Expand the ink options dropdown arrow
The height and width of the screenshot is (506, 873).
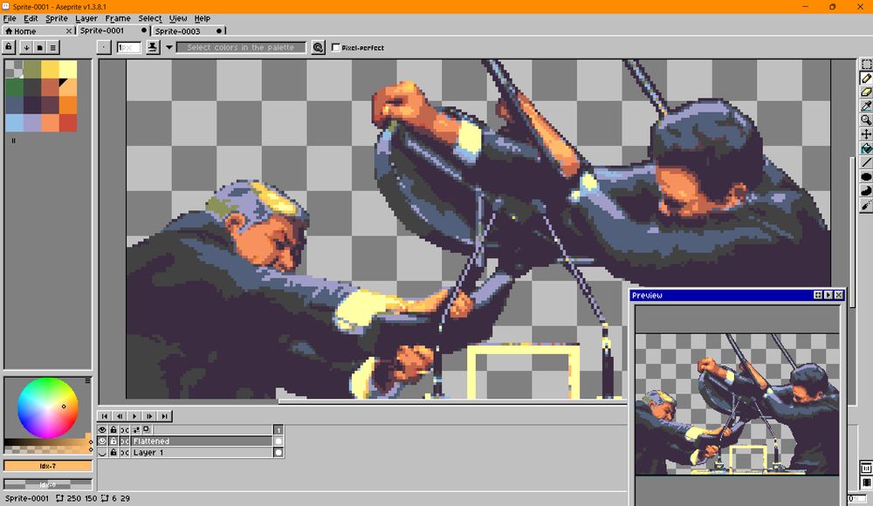[169, 47]
